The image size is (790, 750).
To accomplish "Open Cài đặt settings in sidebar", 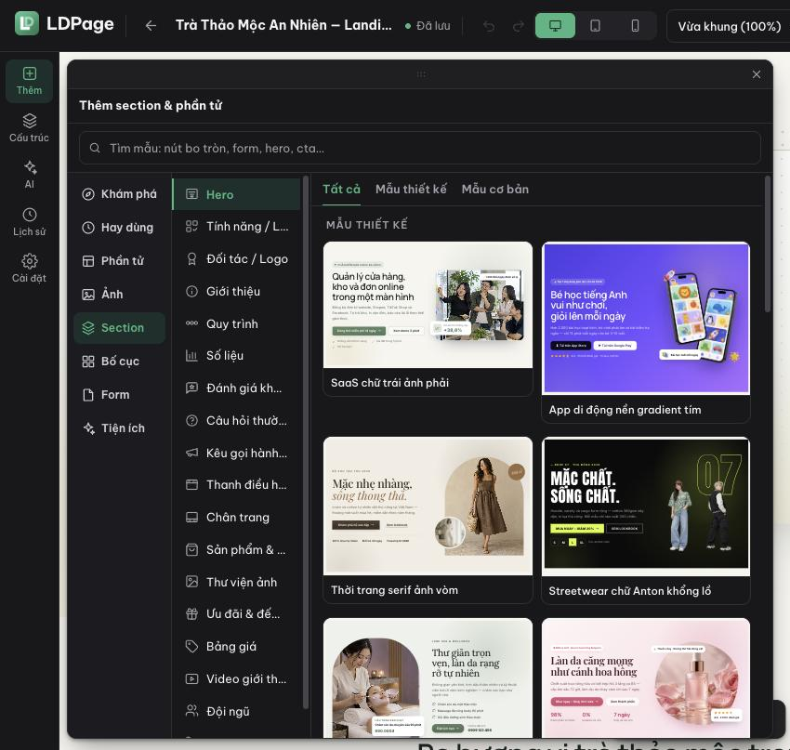I will (x=29, y=269).
